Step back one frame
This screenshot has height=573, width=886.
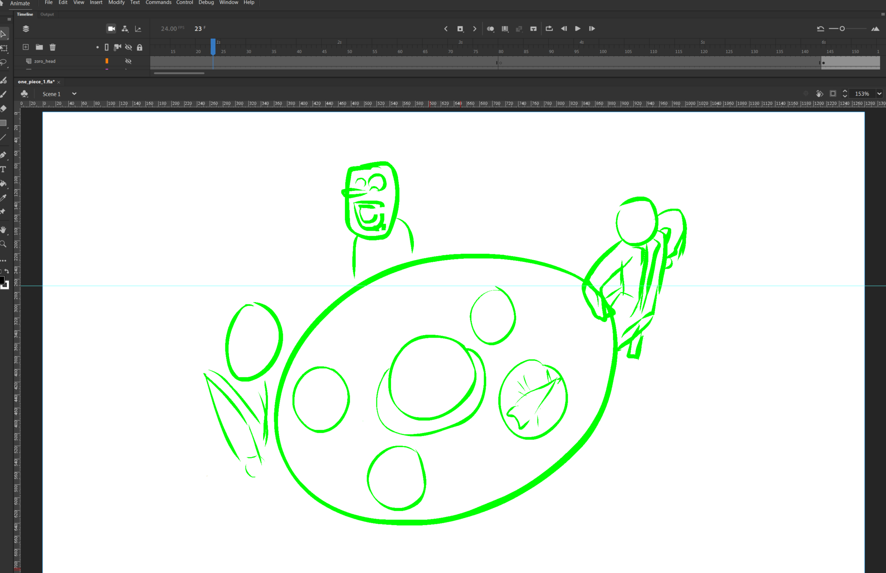coord(564,29)
